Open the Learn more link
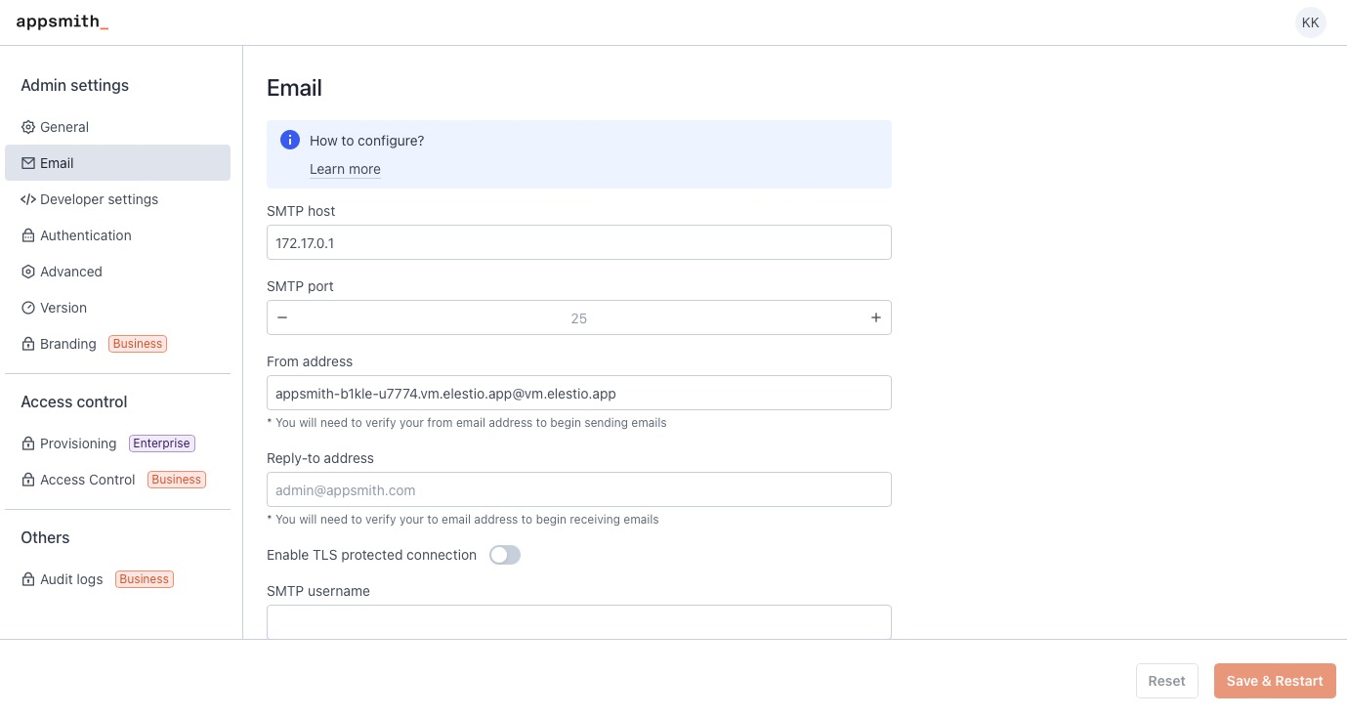The height and width of the screenshot is (717, 1347). coord(345,169)
